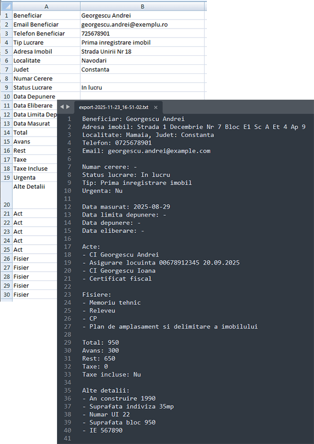Close the export-2025-11-23_16-51-02.txt tab

[x=156, y=108]
